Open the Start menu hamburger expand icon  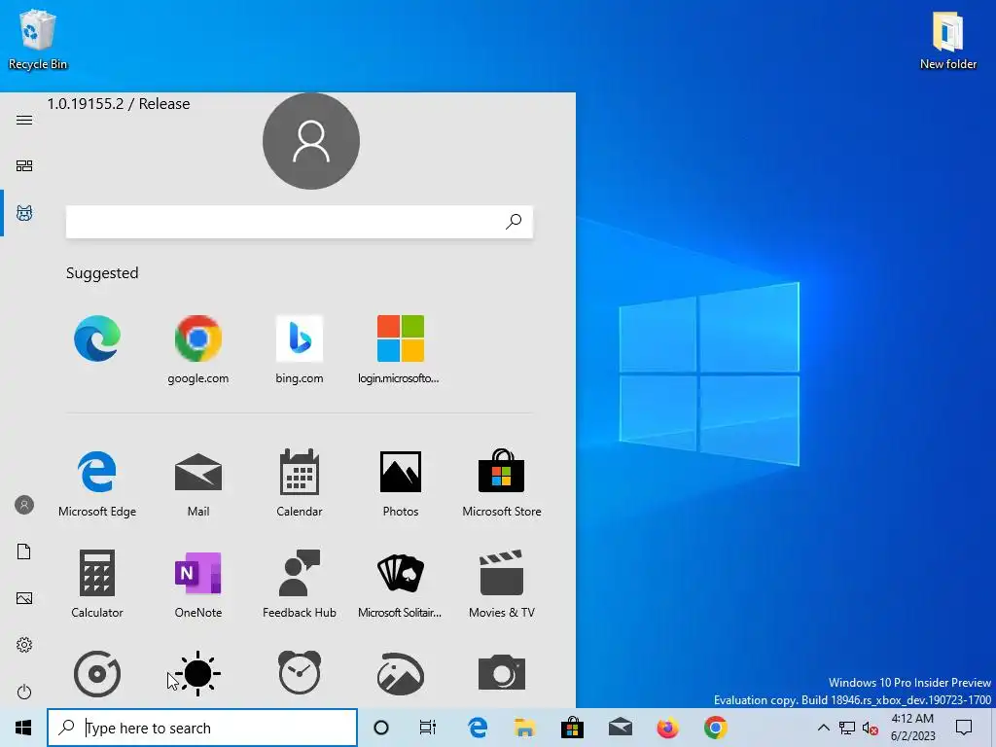coord(24,120)
